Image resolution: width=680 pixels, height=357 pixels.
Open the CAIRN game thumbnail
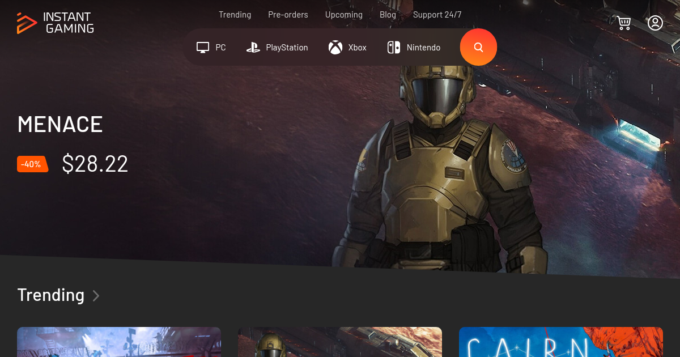click(x=561, y=342)
